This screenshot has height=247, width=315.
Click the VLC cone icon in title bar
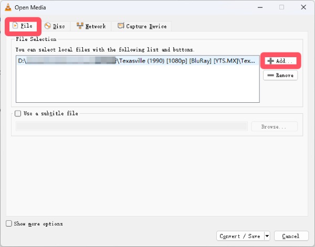click(8, 7)
